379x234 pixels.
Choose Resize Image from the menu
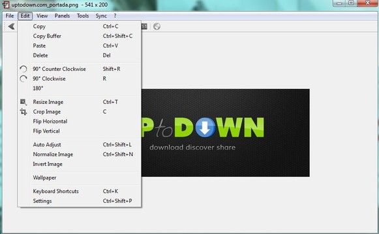(80, 102)
